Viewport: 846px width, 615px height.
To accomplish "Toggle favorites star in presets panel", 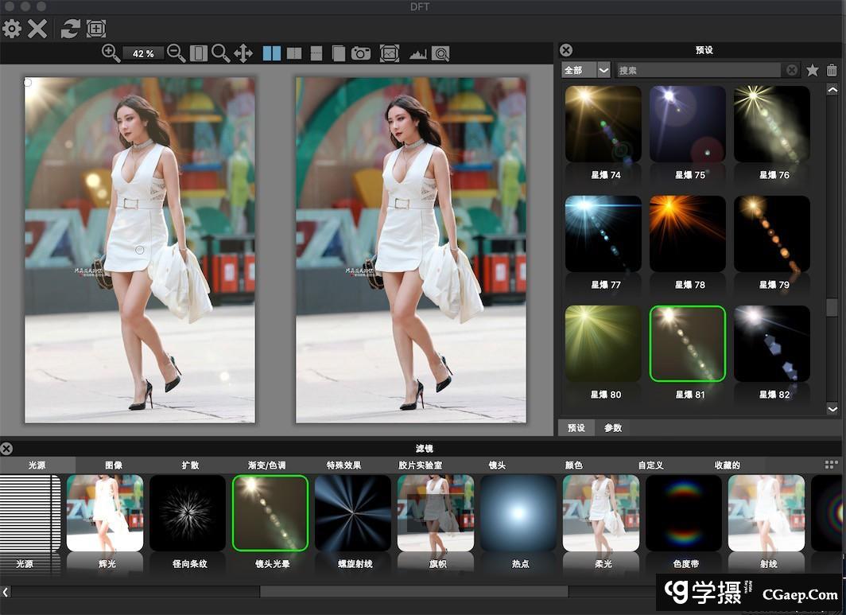I will pos(812,70).
